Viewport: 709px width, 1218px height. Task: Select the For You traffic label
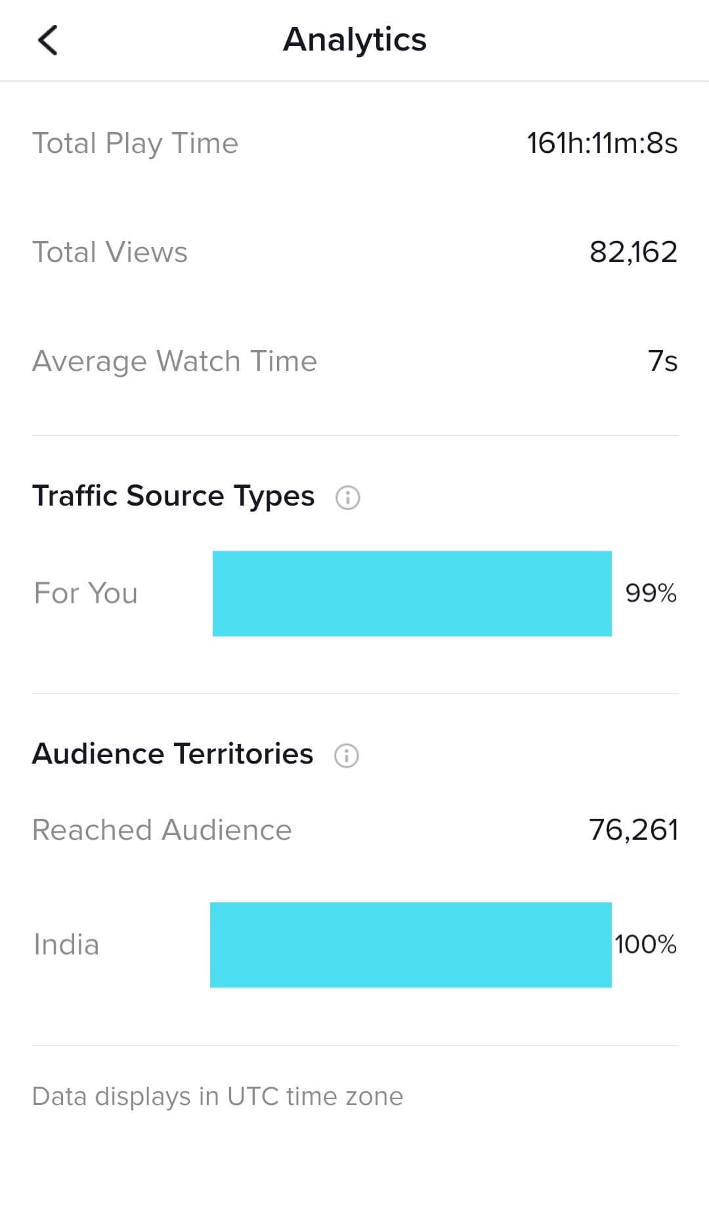pos(86,593)
